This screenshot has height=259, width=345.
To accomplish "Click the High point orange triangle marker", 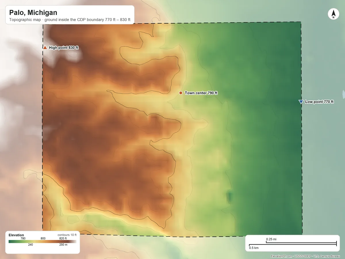I will (x=45, y=47).
